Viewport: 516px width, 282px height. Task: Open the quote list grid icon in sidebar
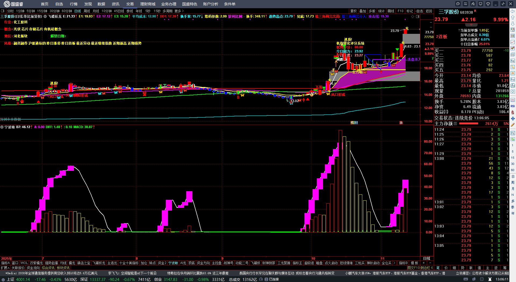tap(513, 36)
